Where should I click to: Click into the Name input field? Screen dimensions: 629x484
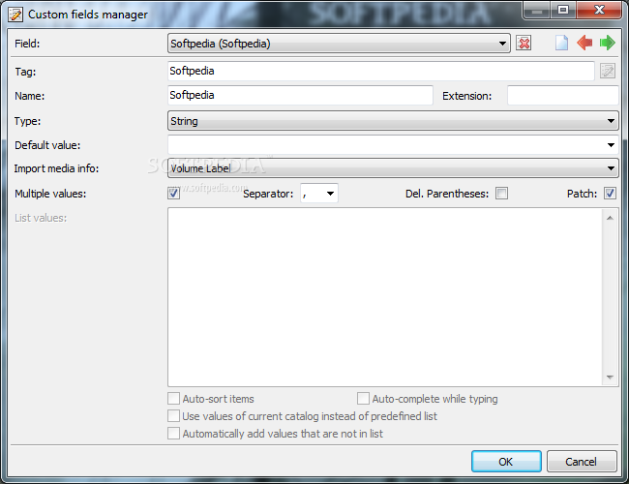(300, 95)
